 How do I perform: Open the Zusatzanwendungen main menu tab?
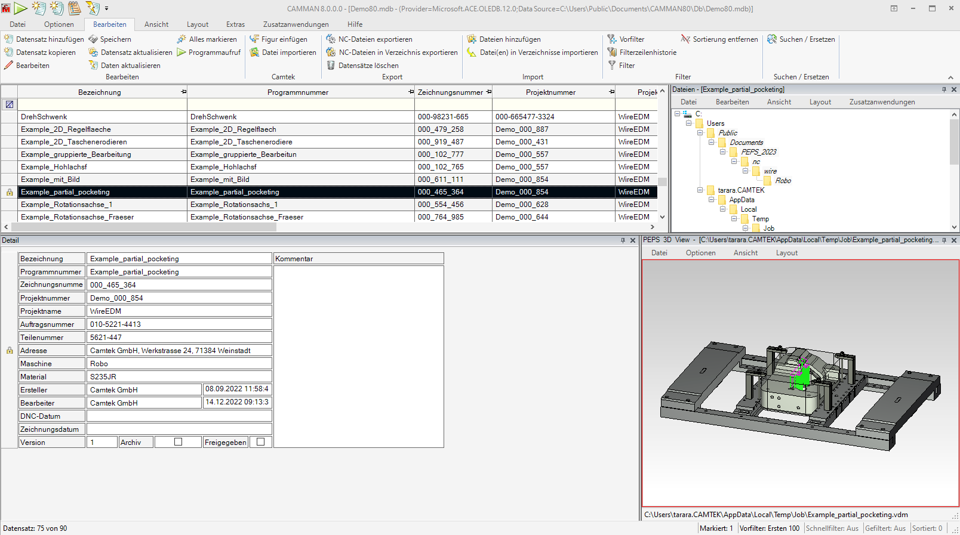(296, 24)
